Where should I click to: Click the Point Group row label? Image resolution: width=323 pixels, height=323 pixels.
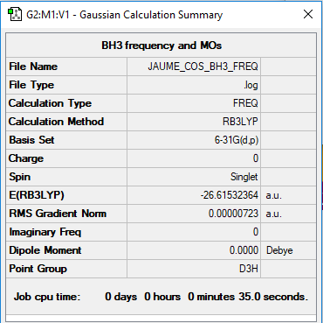pos(38,269)
